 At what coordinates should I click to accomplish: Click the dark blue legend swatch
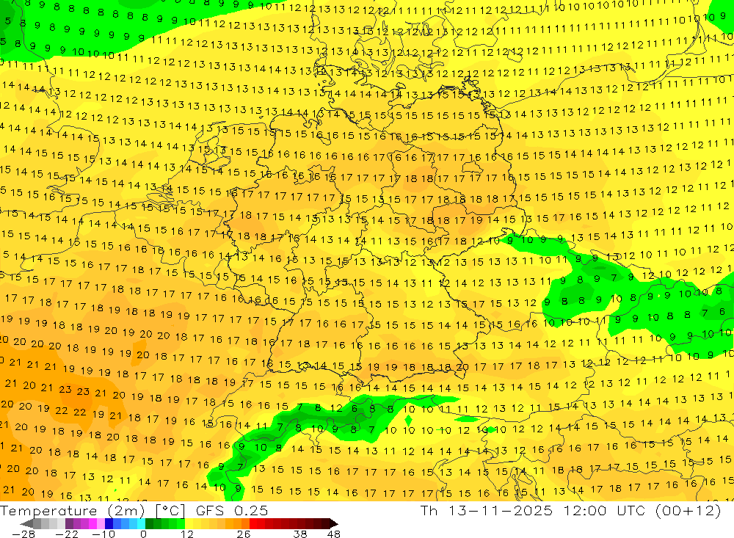pyautogui.click(x=109, y=523)
